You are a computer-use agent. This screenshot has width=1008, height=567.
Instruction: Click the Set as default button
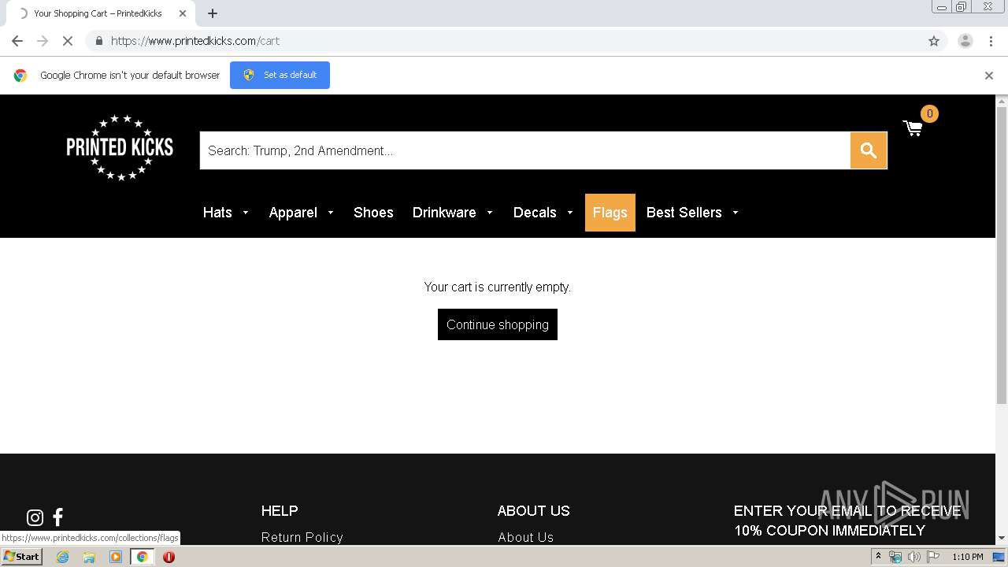pyautogui.click(x=280, y=75)
